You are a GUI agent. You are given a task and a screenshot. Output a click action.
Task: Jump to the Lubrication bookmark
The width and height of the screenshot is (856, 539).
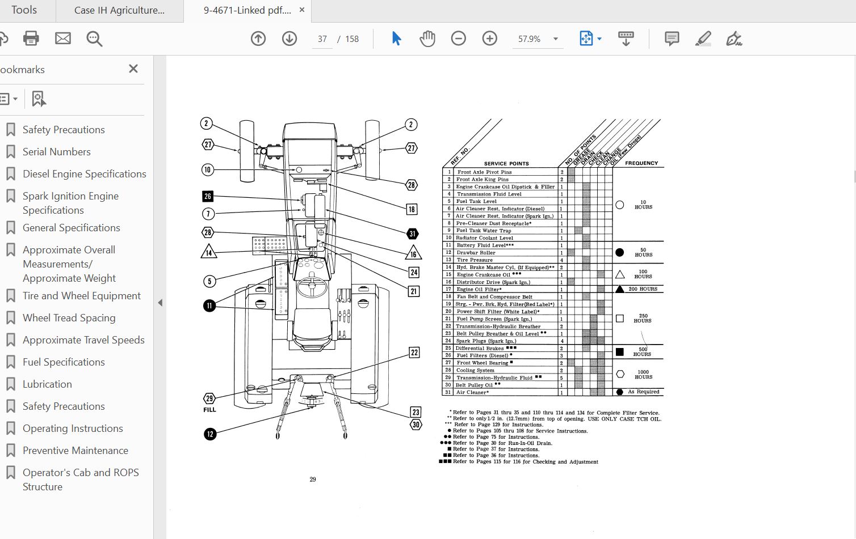coord(47,384)
